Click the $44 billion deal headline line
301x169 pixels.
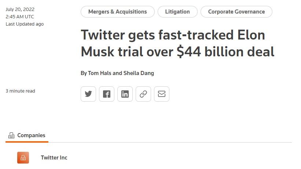coord(177,52)
